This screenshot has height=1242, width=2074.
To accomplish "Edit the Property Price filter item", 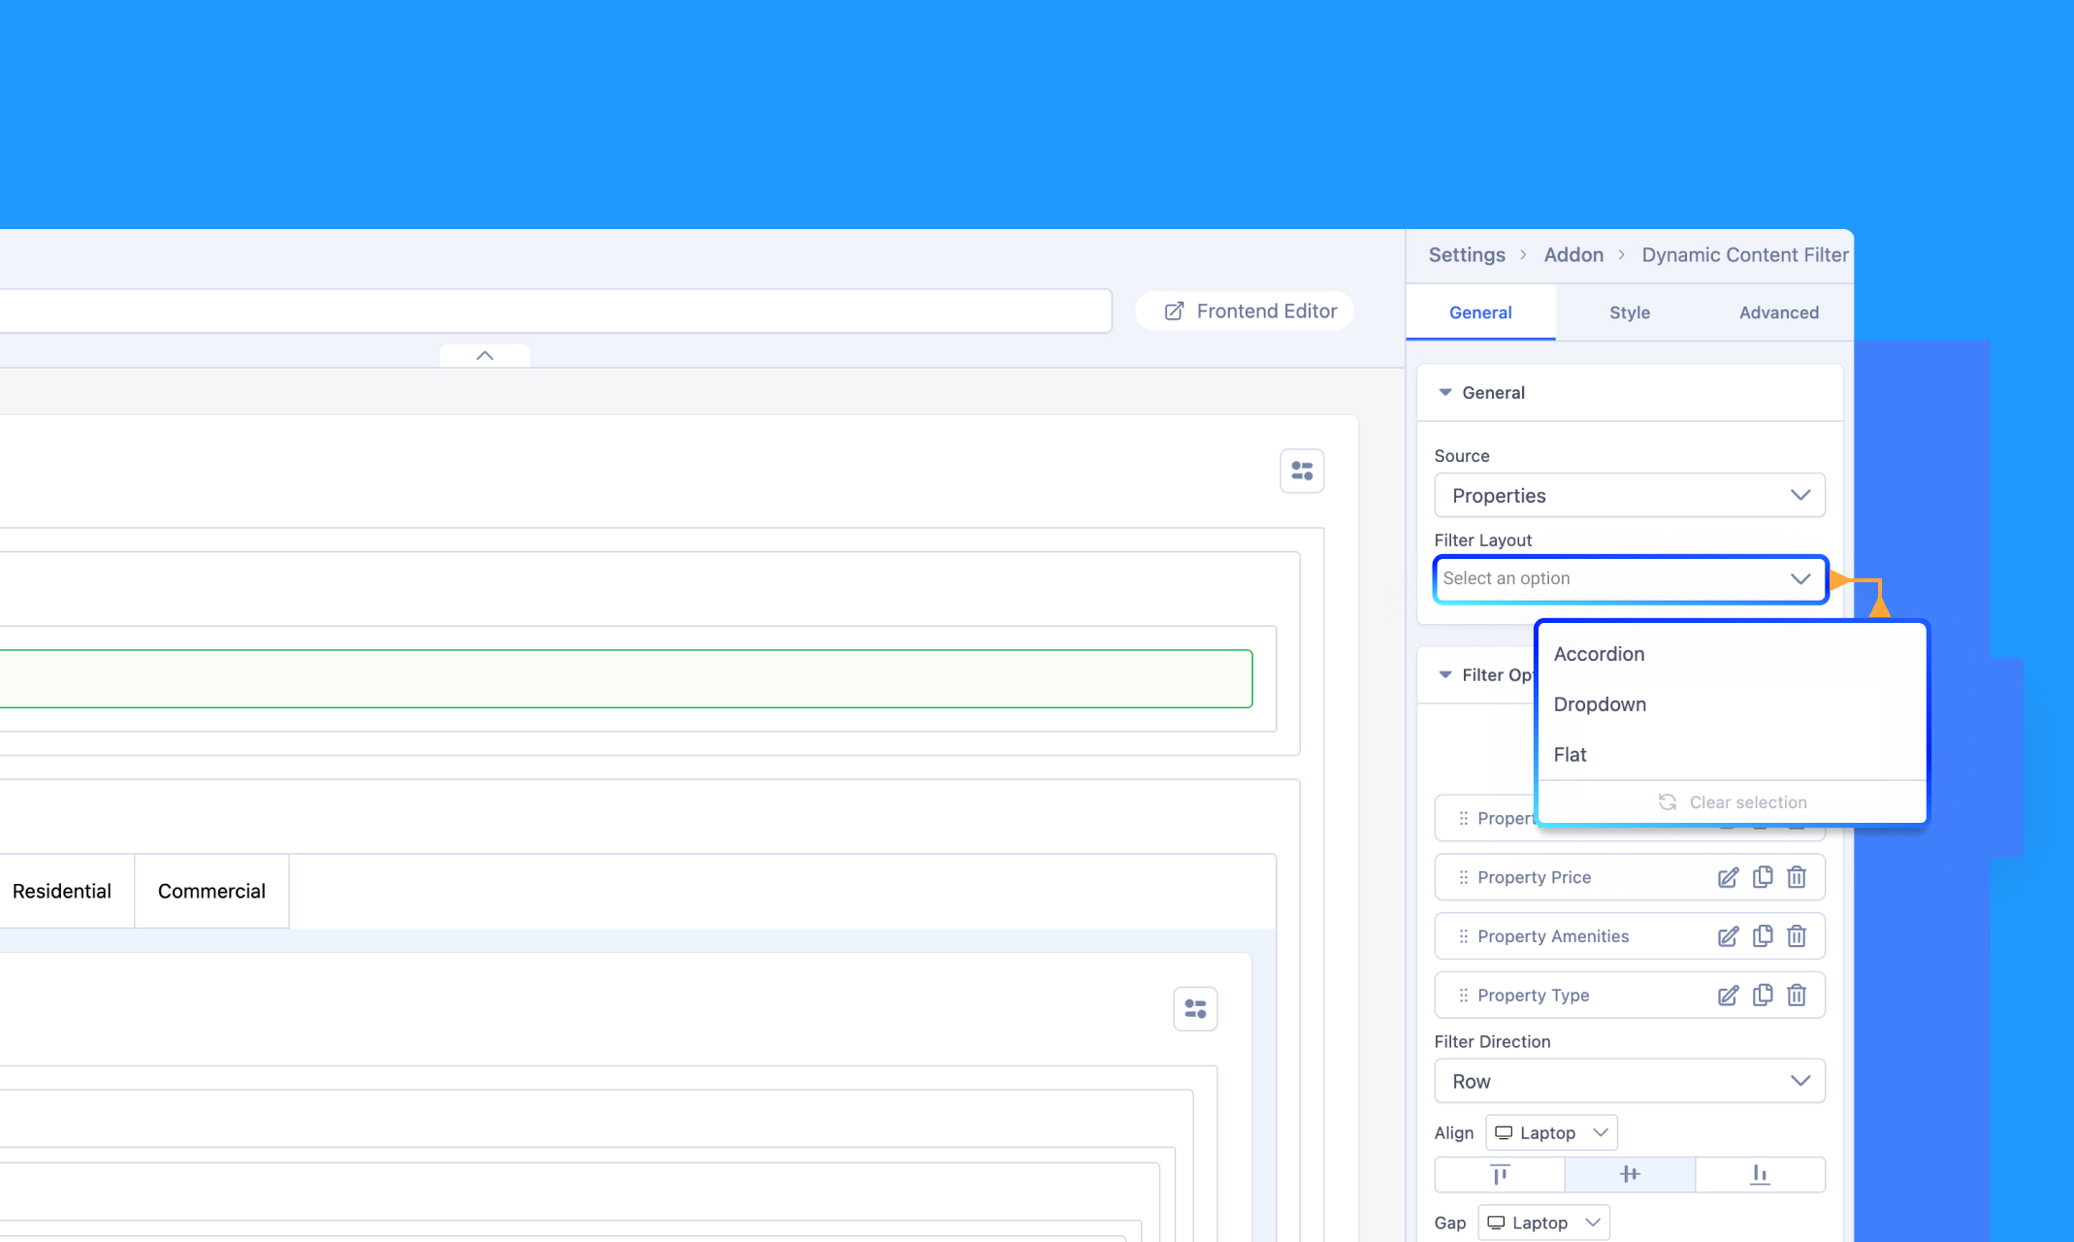I will [1728, 877].
